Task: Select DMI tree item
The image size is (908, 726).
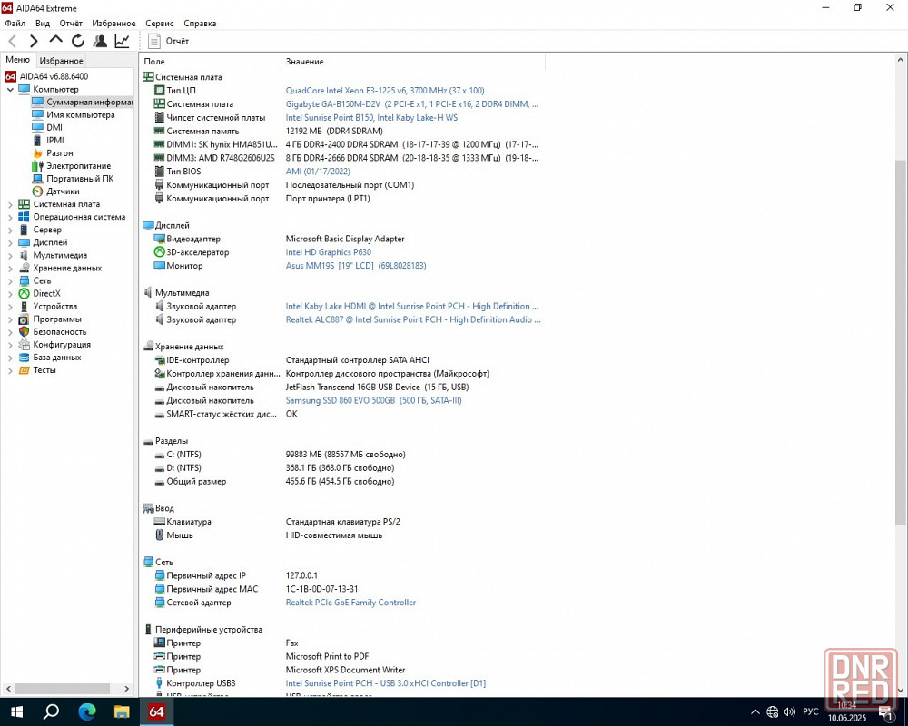Action: (54, 127)
